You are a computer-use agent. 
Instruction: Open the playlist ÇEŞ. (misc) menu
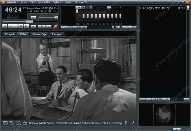[x=161, y=99]
